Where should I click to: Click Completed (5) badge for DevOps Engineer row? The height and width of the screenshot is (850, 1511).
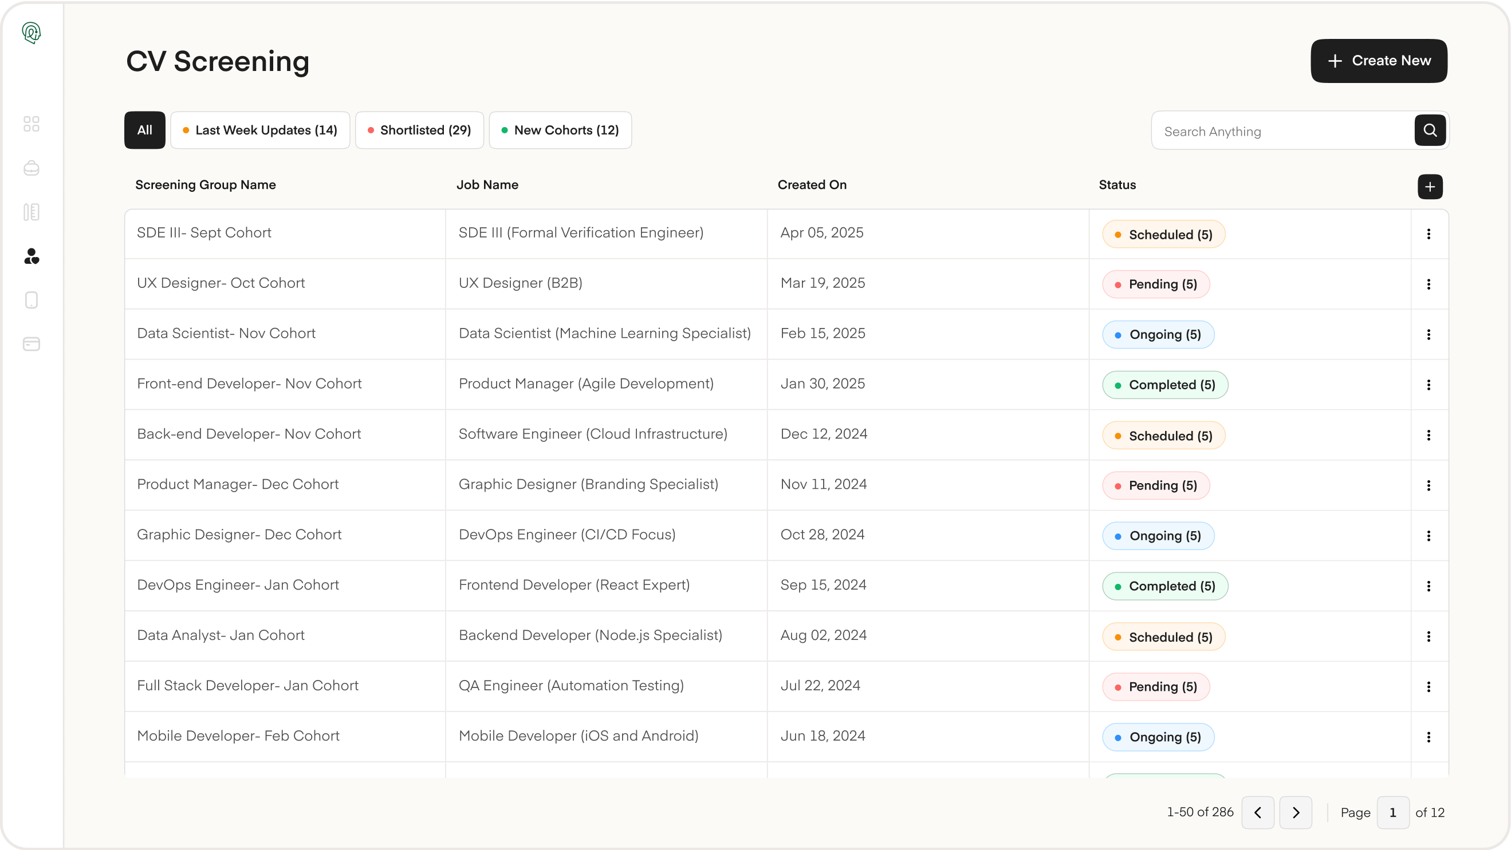click(x=1165, y=586)
